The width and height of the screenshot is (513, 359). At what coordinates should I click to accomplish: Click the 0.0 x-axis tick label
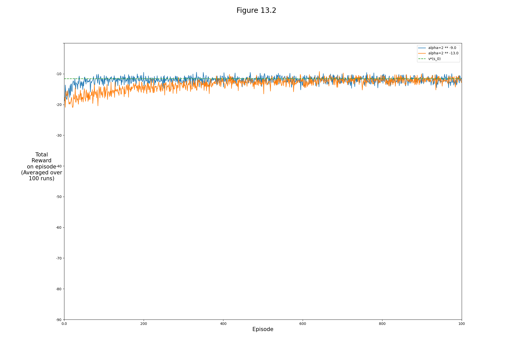tap(64, 324)
